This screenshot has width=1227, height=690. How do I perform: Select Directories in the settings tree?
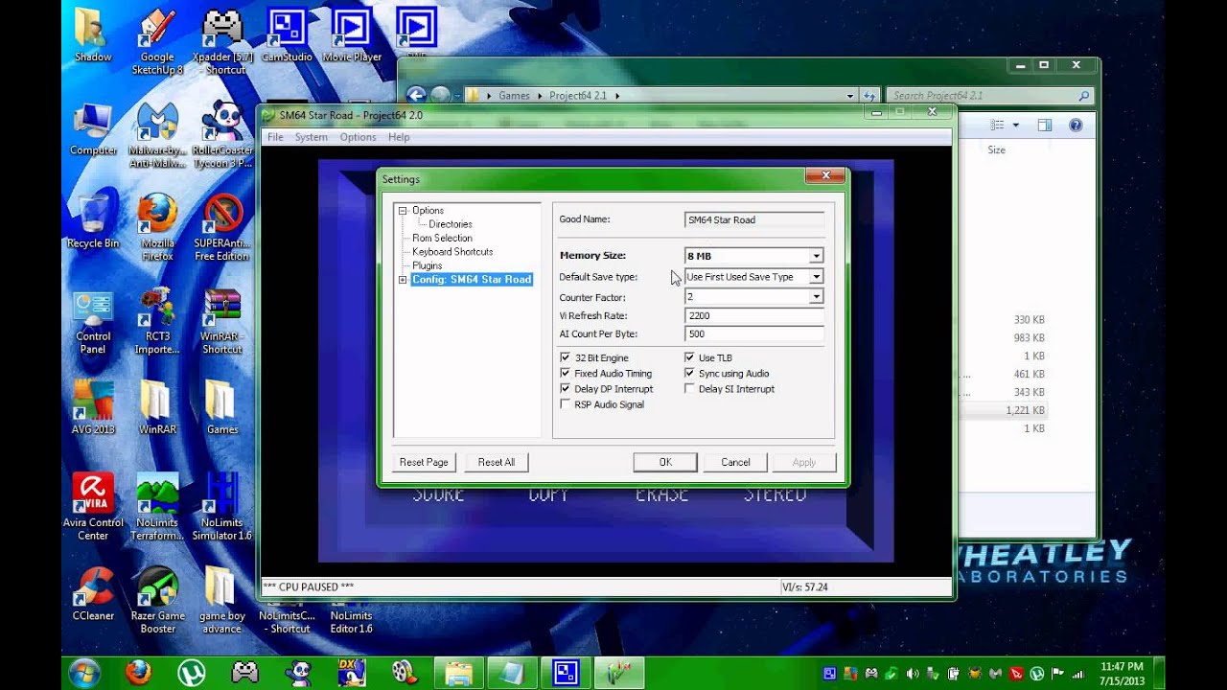point(451,224)
